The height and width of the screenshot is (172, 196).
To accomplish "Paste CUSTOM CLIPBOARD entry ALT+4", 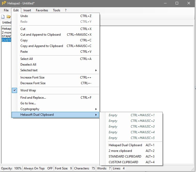I will click(131, 162).
